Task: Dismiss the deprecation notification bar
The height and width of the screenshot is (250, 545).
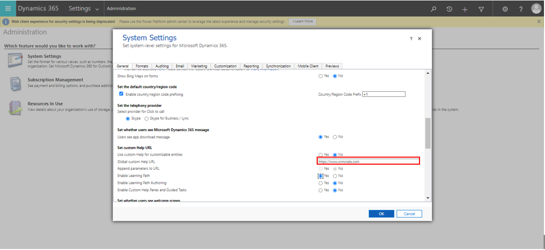Action: [x=539, y=22]
